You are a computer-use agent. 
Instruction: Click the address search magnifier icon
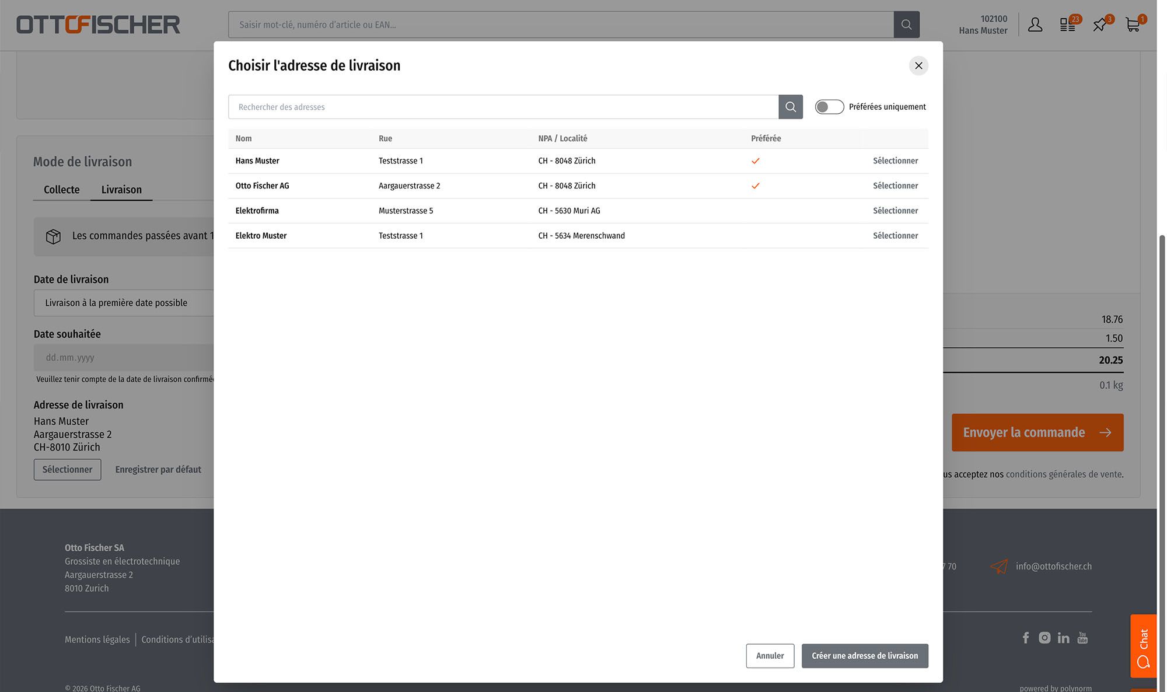tap(790, 107)
